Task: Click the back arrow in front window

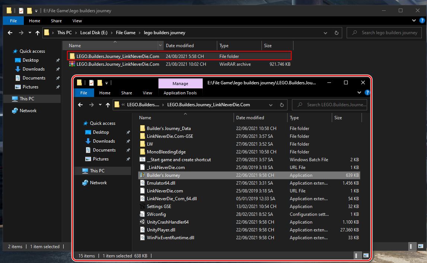Action: (80, 105)
